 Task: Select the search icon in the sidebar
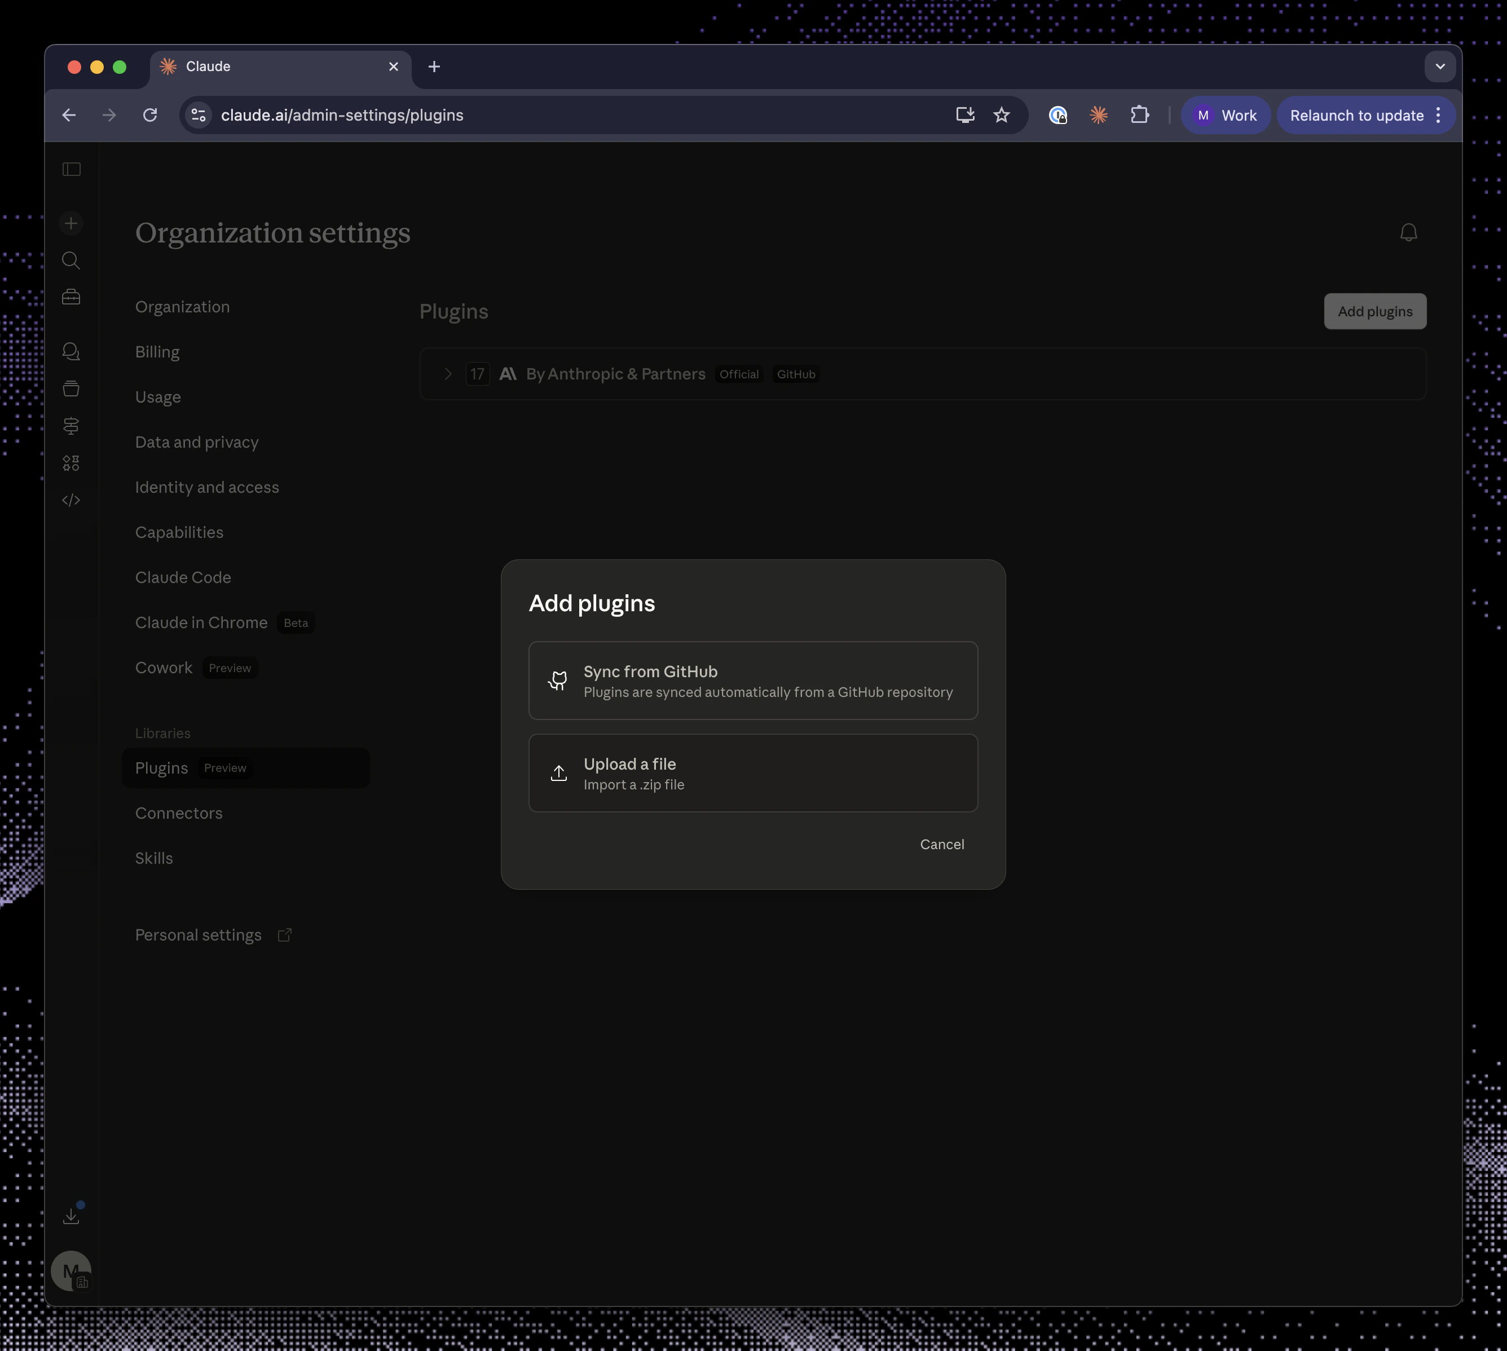(x=70, y=260)
